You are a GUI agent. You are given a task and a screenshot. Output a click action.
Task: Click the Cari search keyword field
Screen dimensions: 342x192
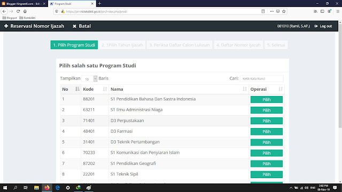click(262, 78)
